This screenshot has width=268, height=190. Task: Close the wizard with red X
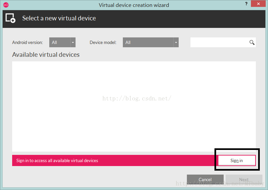258,4
